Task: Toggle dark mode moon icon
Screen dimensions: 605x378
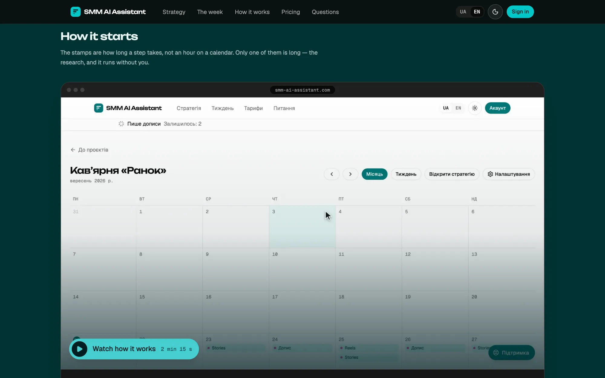Action: (495, 12)
